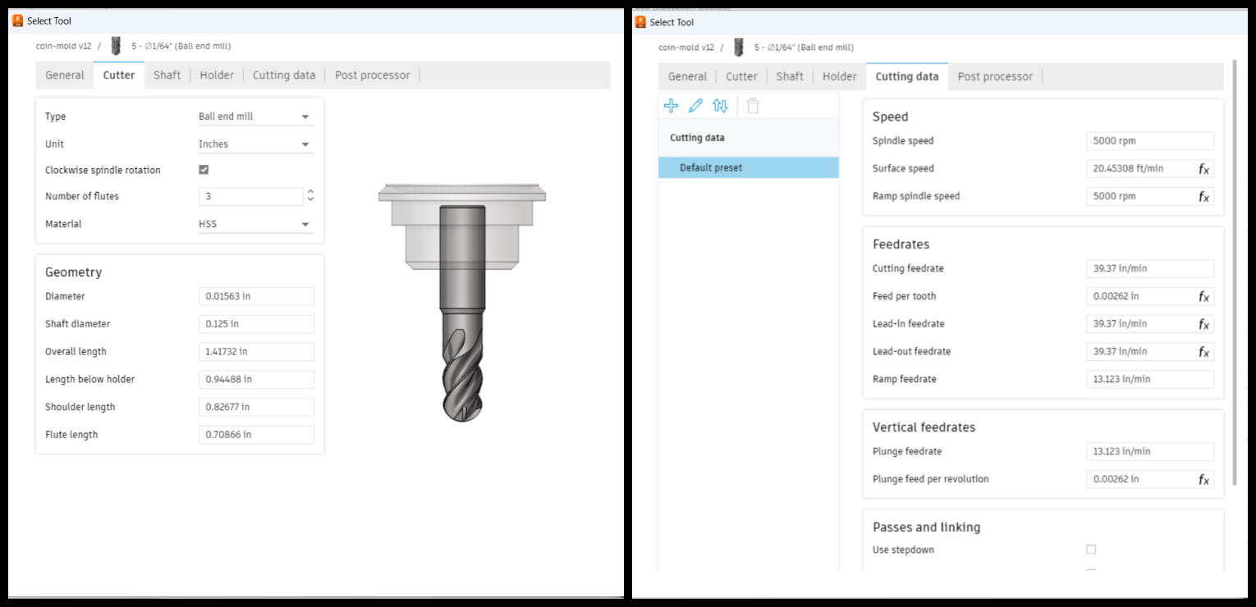
Task: Click the coin-mold v12 breadcrumb above the Geometry panel
Action: (x=63, y=46)
